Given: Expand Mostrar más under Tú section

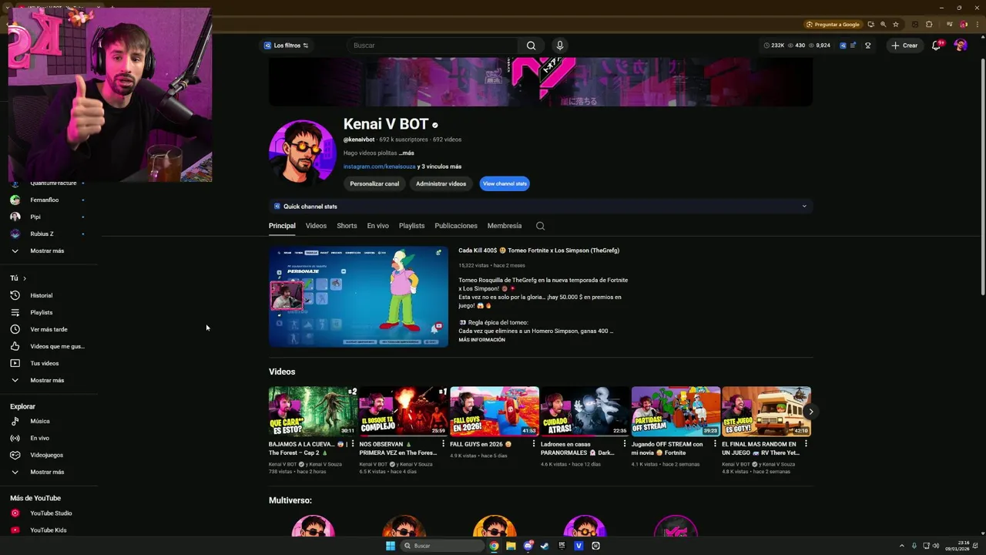Looking at the screenshot, I should point(49,380).
